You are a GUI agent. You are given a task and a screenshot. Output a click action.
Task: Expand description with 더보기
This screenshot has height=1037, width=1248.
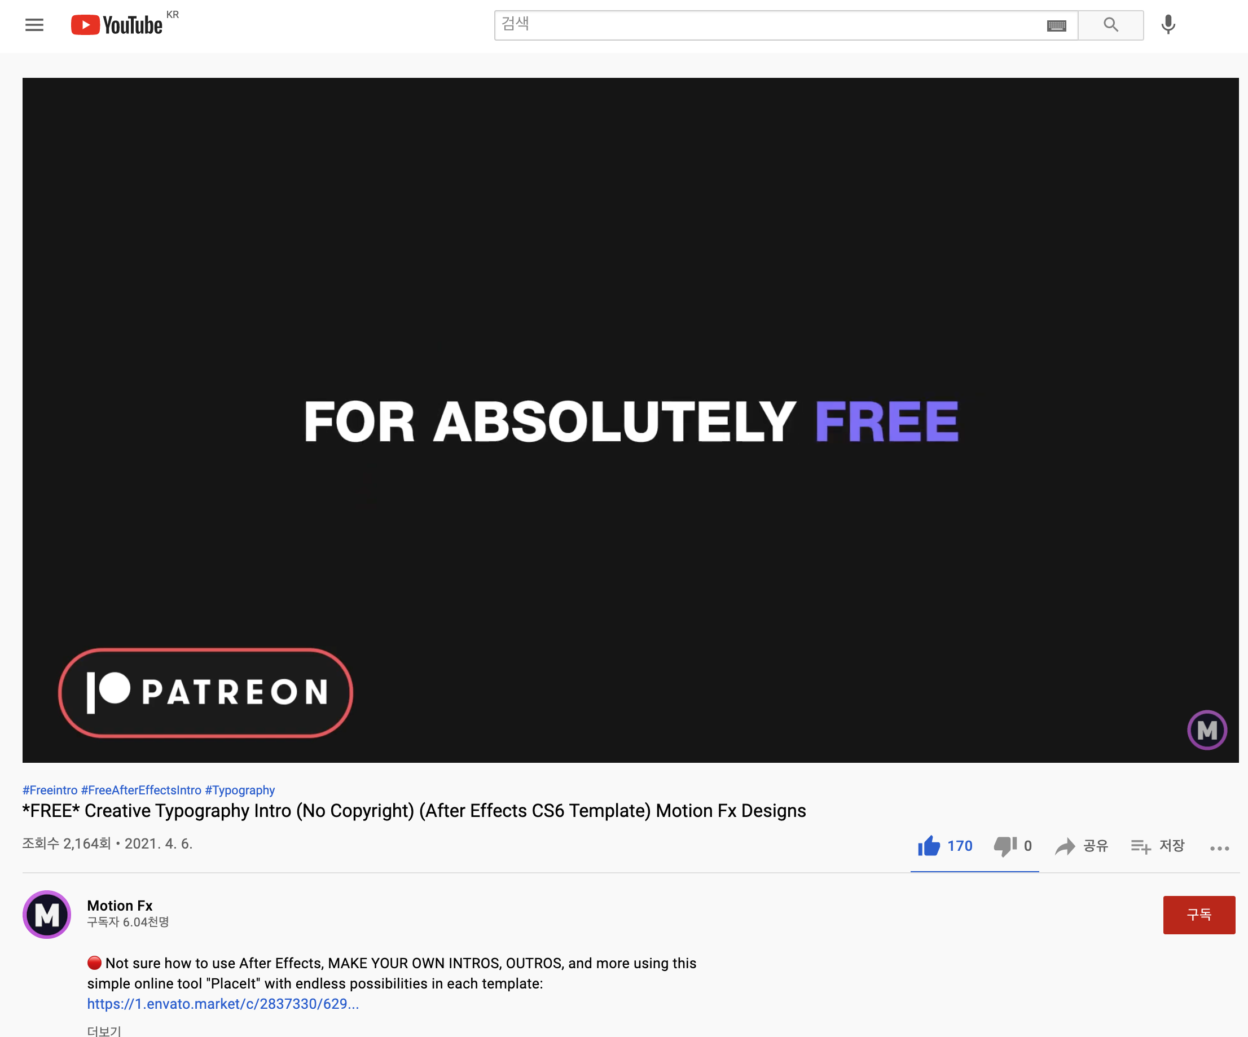tap(104, 1031)
